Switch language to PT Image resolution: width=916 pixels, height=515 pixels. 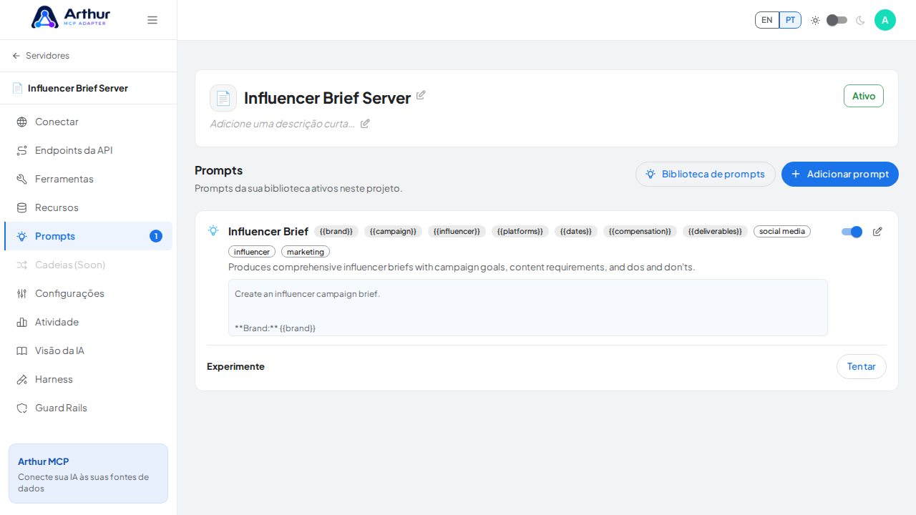pyautogui.click(x=790, y=20)
